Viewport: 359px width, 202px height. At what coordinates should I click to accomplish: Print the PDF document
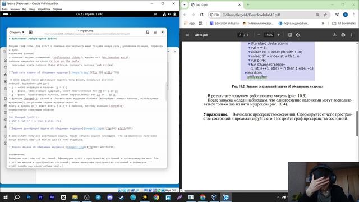(x=343, y=35)
